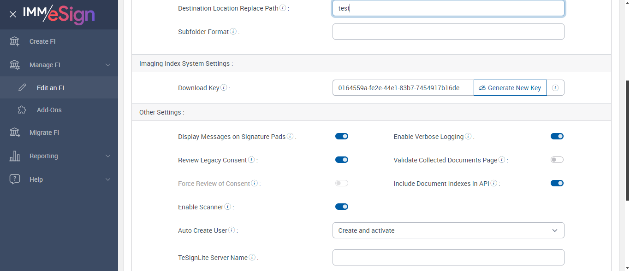The height and width of the screenshot is (271, 630).
Task: Click the info icon beside Download Key label
Action: click(224, 87)
